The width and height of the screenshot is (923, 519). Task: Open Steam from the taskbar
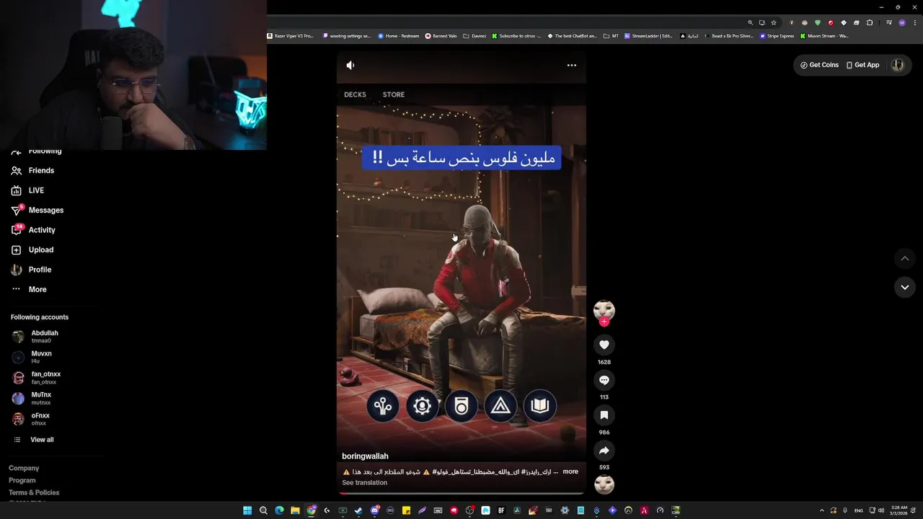coord(358,510)
